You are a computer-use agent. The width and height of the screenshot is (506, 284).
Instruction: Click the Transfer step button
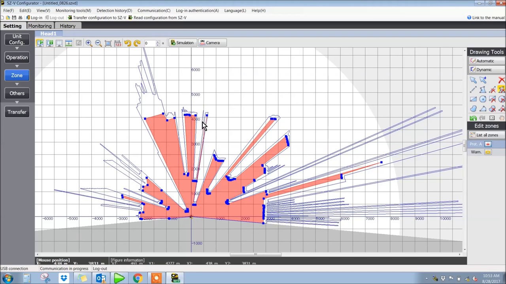coord(17,112)
